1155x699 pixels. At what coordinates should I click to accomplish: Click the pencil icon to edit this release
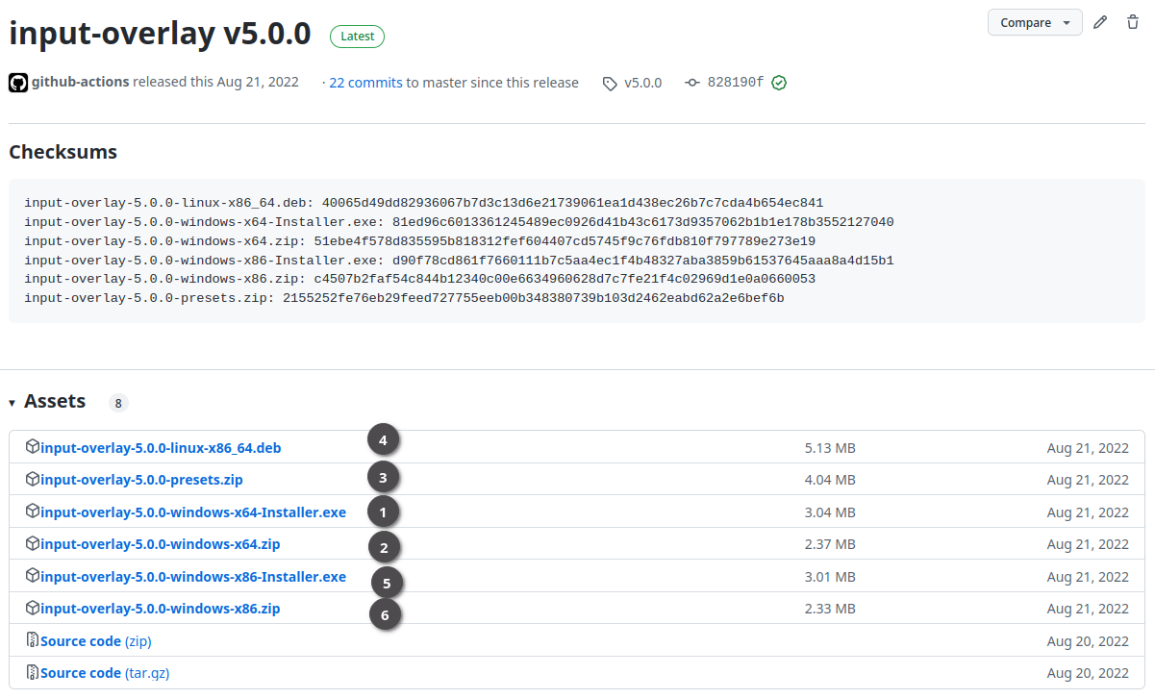[1100, 21]
